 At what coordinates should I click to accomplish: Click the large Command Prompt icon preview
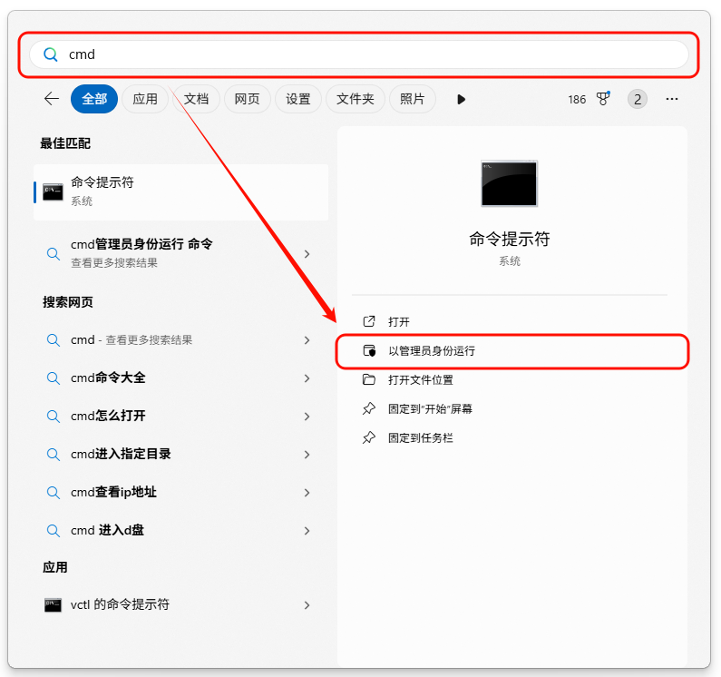[509, 183]
